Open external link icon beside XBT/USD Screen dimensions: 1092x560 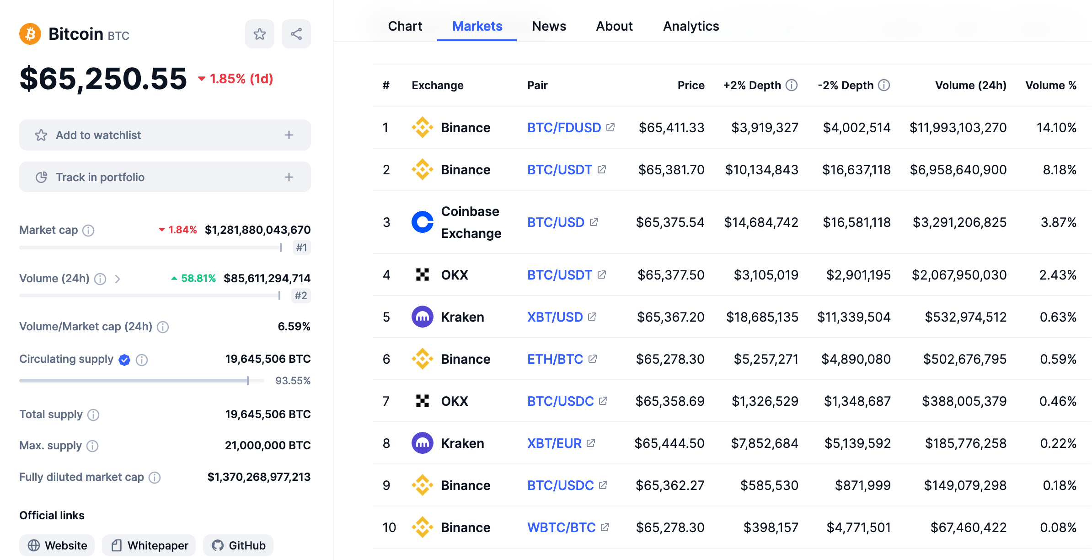[x=592, y=317]
